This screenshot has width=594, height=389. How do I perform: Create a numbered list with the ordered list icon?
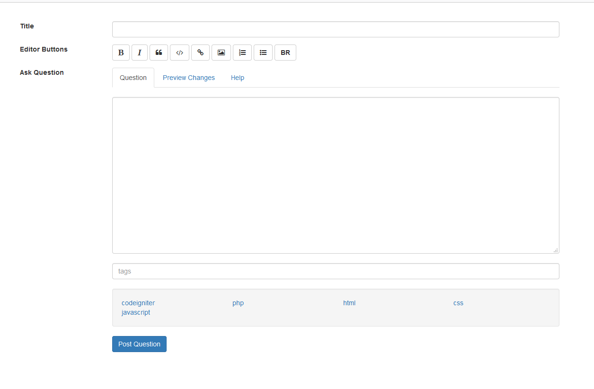pyautogui.click(x=242, y=53)
